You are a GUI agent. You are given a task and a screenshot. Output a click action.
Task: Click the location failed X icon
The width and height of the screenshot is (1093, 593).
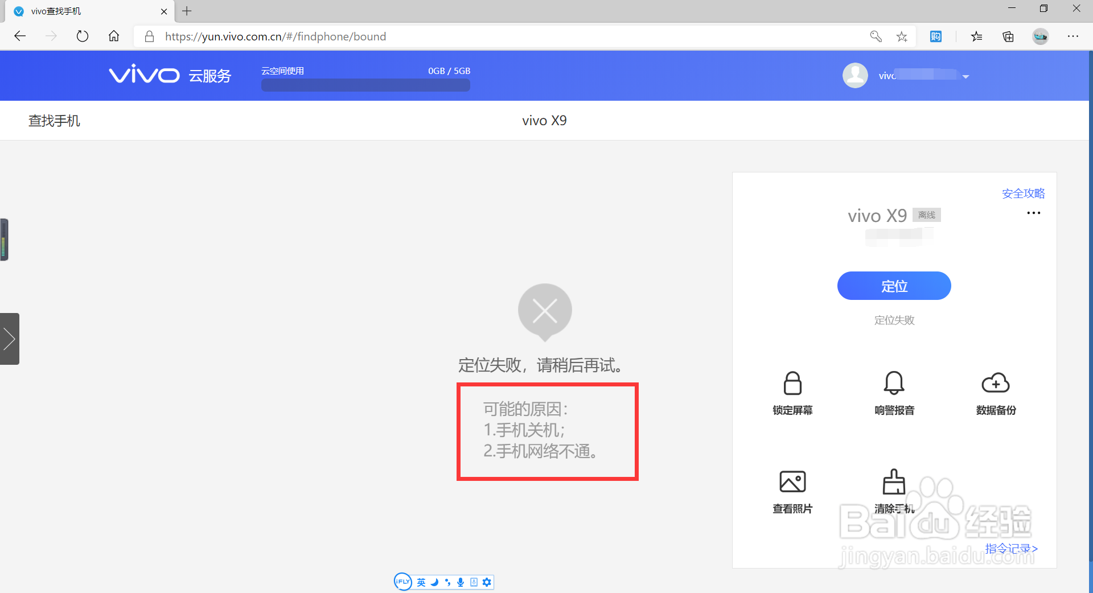(545, 312)
